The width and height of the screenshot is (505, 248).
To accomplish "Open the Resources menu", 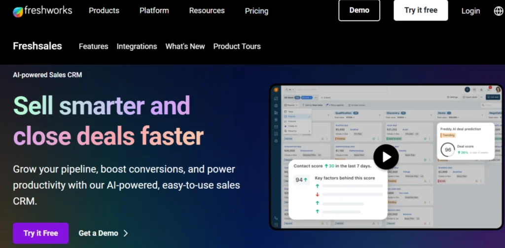I will [207, 11].
